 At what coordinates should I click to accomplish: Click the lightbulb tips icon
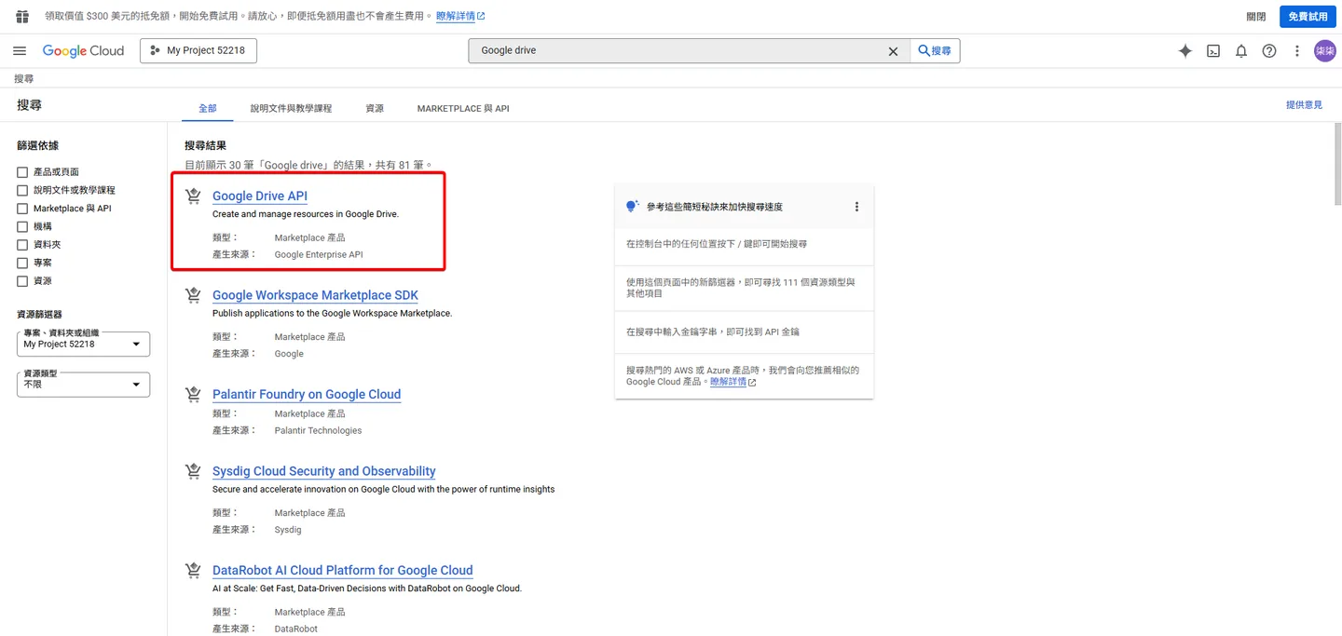633,207
